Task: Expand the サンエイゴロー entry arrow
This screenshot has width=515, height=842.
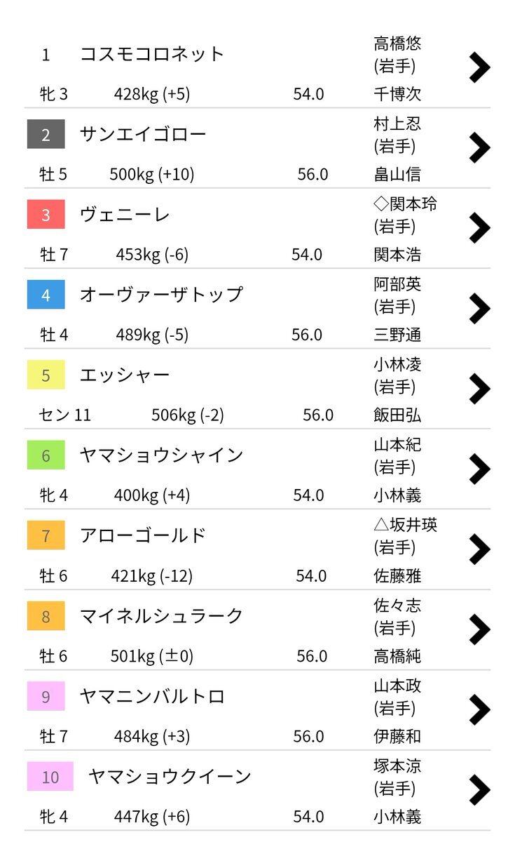Action: click(x=479, y=147)
